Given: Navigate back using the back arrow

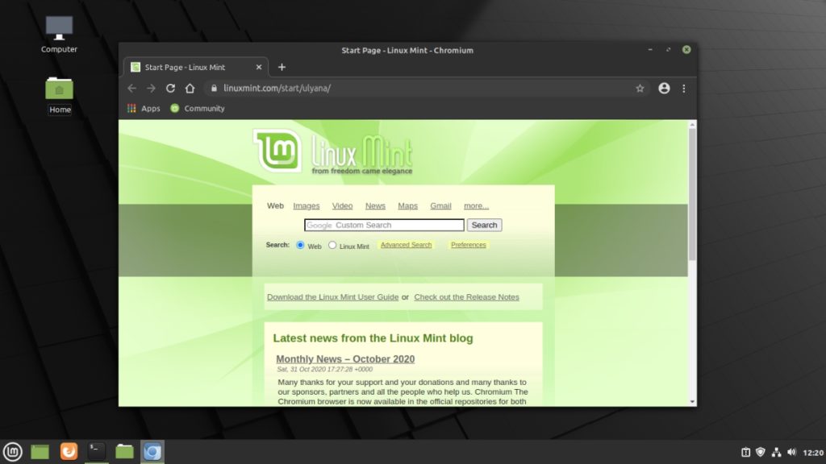Looking at the screenshot, I should point(131,89).
